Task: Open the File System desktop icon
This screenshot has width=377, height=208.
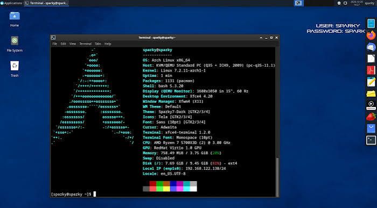Action: click(x=15, y=44)
